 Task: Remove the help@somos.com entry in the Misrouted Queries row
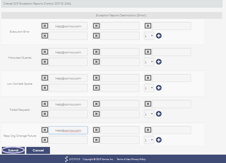point(45,52)
